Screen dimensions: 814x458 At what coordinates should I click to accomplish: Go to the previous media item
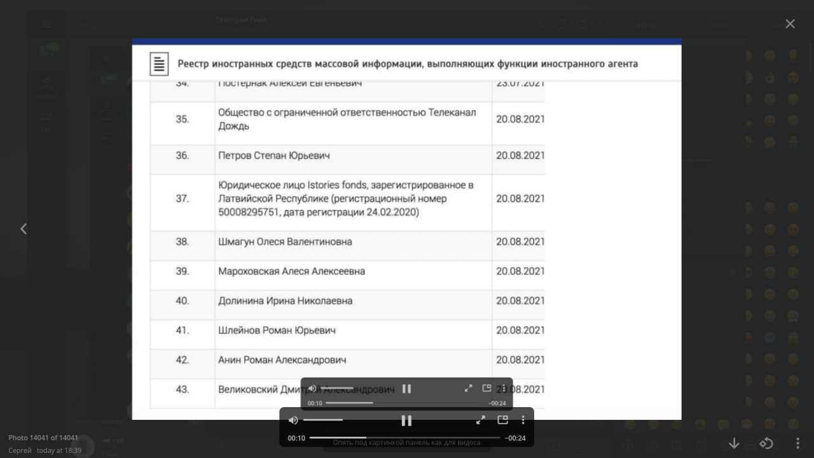pyautogui.click(x=24, y=228)
